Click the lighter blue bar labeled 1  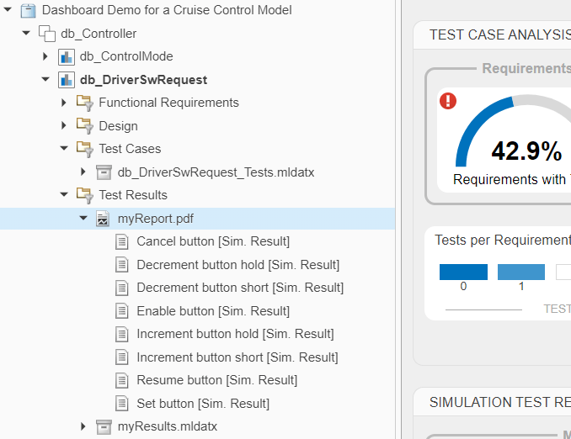coord(521,272)
